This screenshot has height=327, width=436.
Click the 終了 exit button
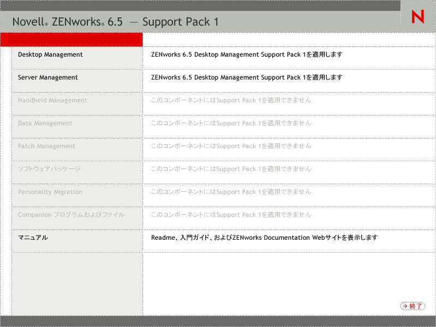[413, 306]
